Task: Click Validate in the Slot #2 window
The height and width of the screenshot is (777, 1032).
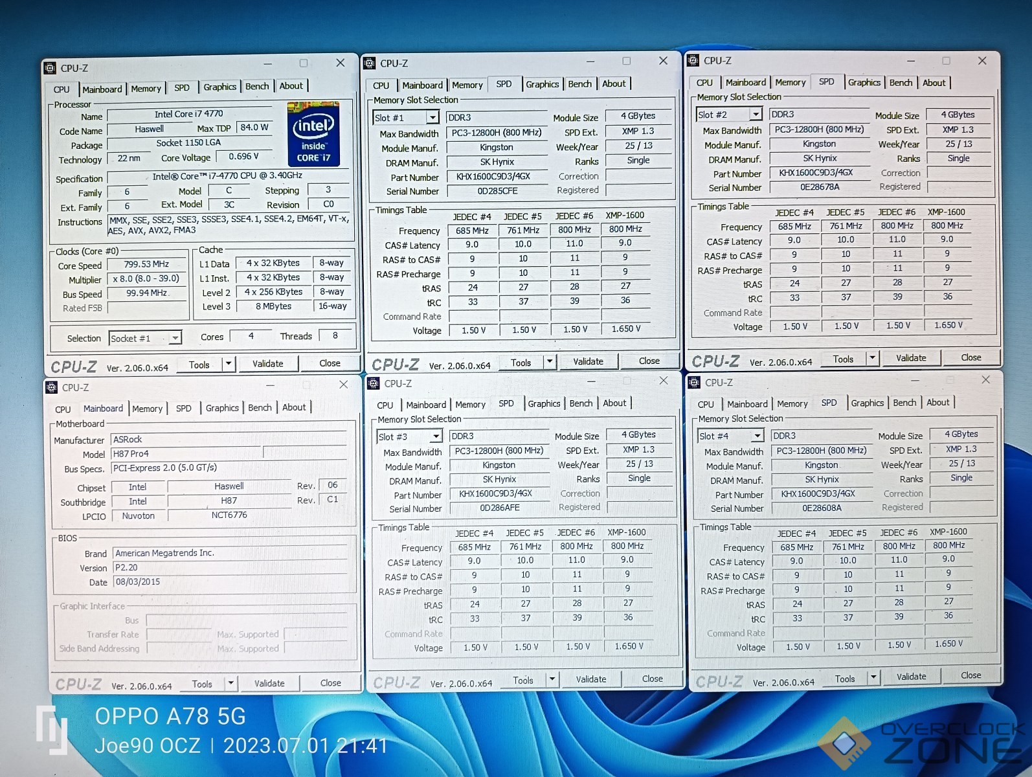Action: 911,358
